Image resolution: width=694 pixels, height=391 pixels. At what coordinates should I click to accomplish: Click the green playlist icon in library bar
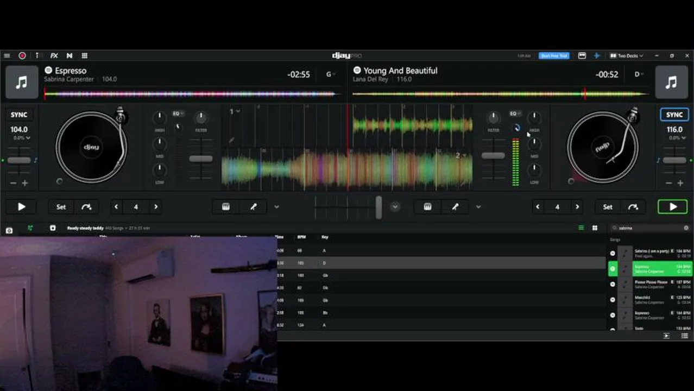click(30, 228)
